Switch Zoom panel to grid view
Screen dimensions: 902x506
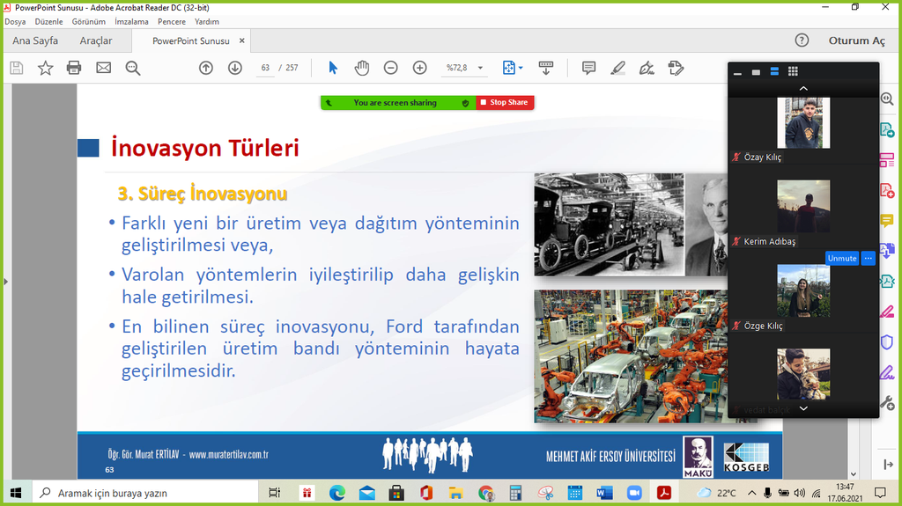[793, 72]
